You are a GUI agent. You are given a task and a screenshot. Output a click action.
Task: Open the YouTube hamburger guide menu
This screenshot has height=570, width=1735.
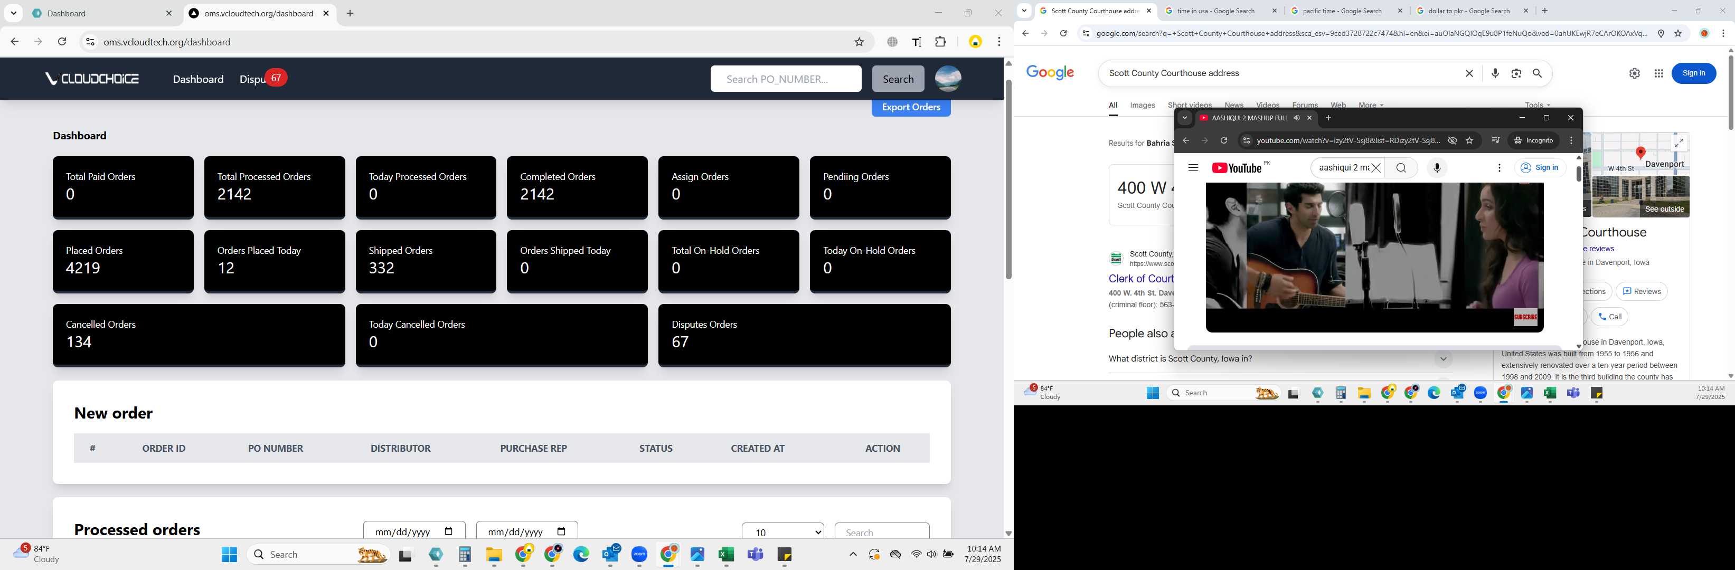[x=1193, y=167]
